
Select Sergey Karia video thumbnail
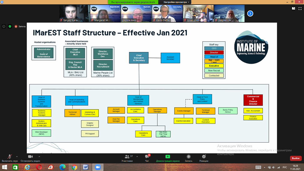click(x=74, y=13)
